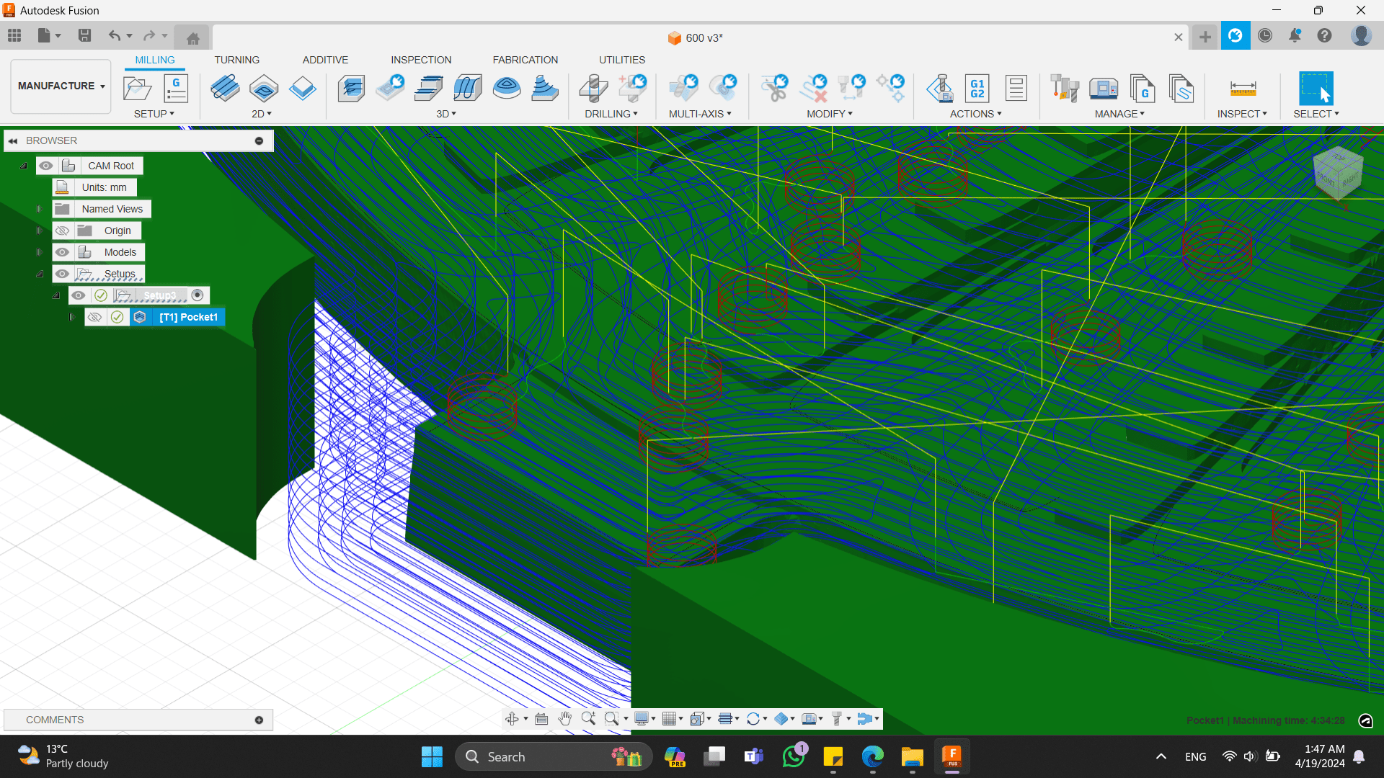Open a new design tab with plus

pyautogui.click(x=1205, y=36)
